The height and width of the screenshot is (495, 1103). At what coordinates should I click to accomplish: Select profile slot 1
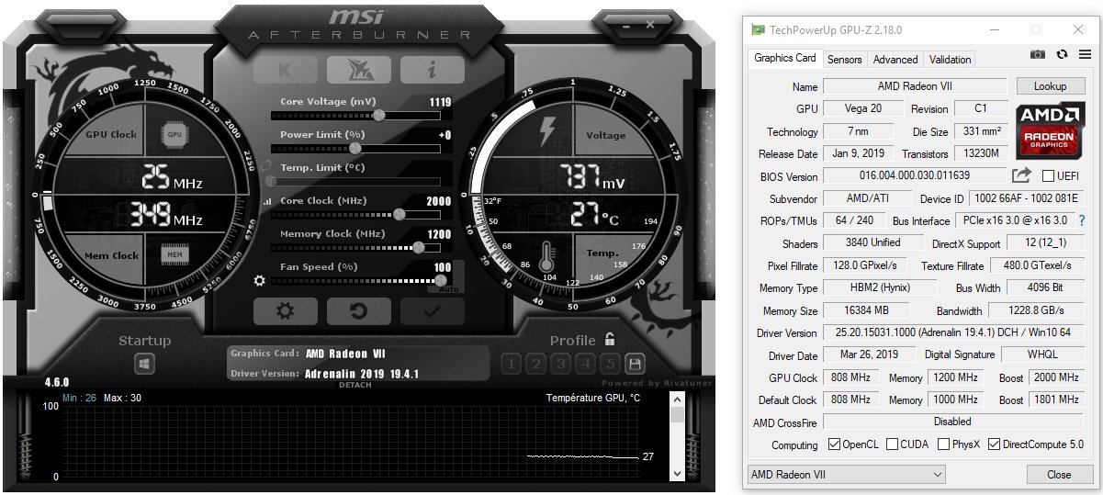coord(512,364)
